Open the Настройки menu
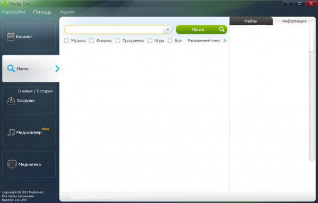Screen dimensions: 318x203 [13, 12]
